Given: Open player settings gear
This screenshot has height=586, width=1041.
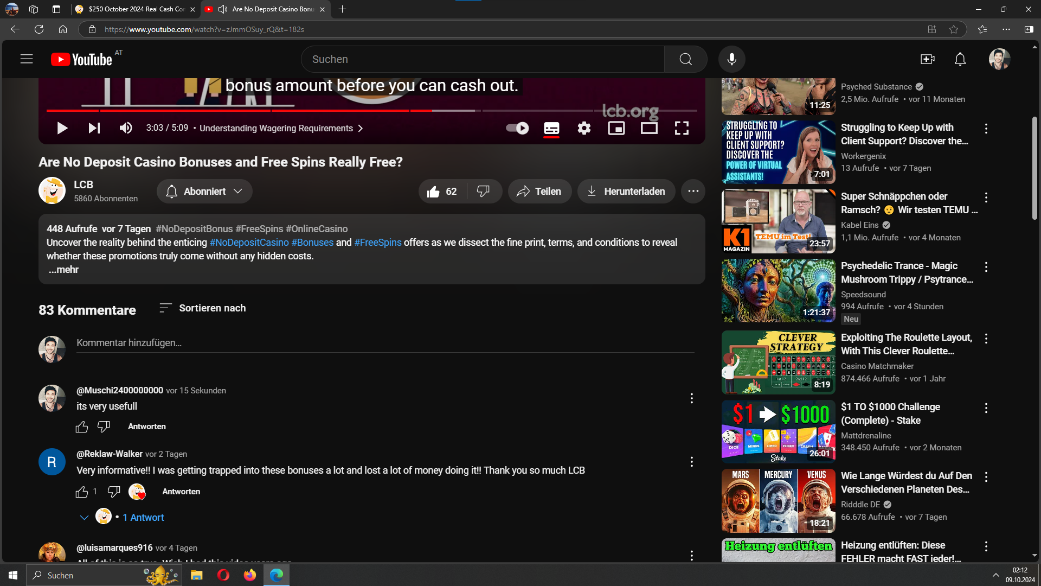Looking at the screenshot, I should tap(584, 128).
